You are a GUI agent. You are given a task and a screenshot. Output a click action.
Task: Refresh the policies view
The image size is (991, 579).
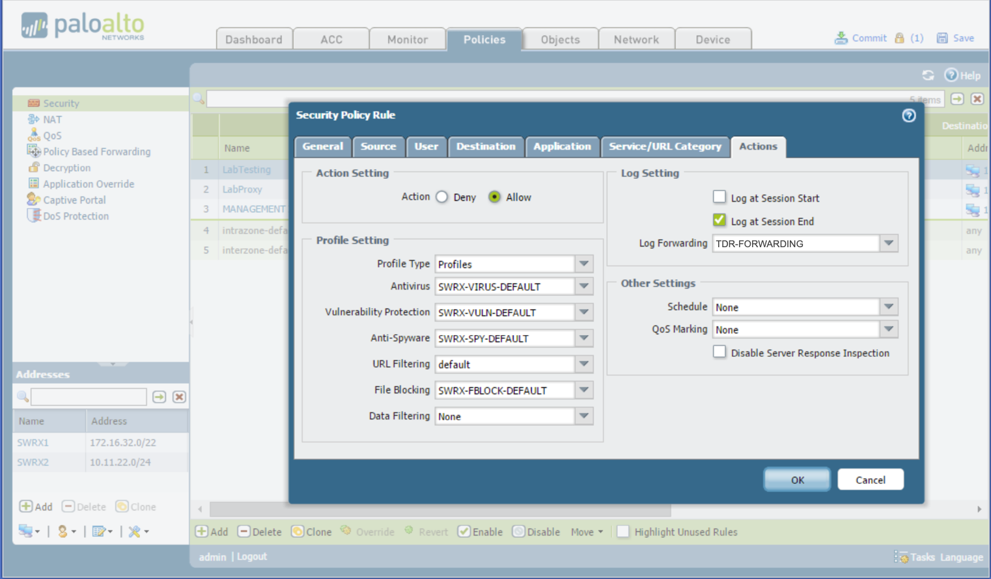[x=928, y=75]
